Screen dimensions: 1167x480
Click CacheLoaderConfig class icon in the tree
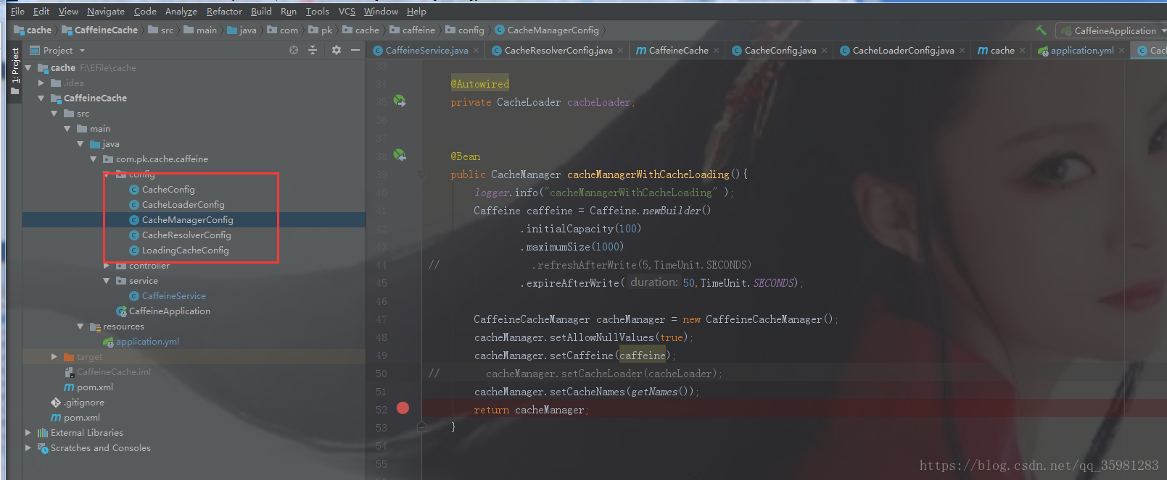134,205
